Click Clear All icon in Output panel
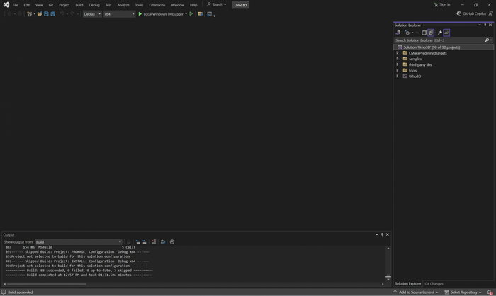The width and height of the screenshot is (496, 296). 153,241
